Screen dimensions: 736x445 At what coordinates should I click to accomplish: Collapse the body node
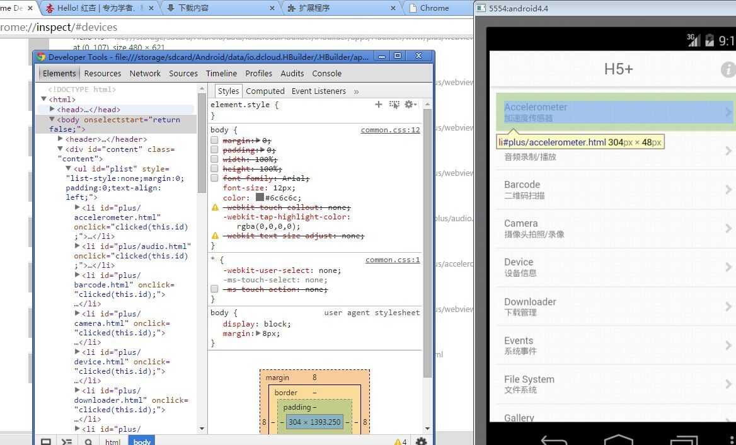click(52, 119)
